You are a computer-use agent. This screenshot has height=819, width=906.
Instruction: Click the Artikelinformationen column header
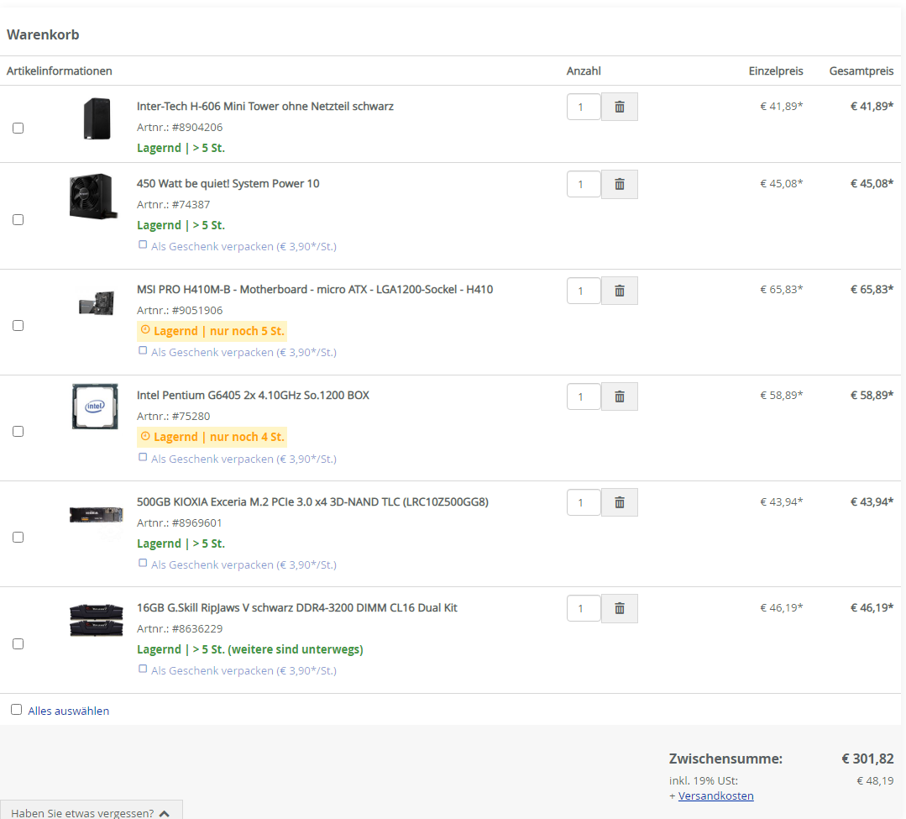point(60,71)
